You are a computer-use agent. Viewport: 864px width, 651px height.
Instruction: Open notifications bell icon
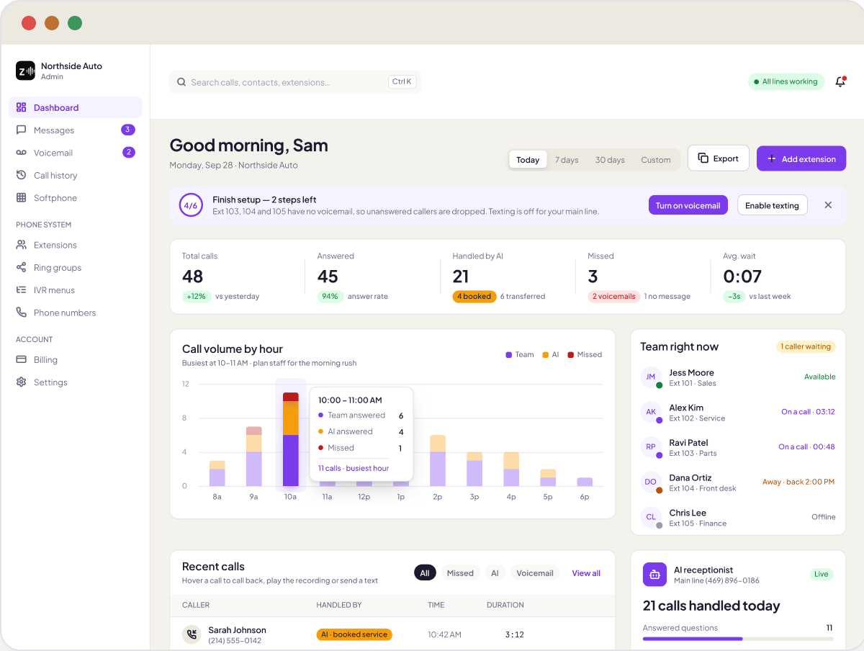[x=840, y=82]
